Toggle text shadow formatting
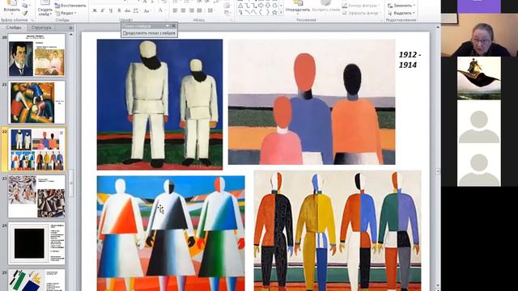This screenshot has width=518, height=291. [119, 11]
